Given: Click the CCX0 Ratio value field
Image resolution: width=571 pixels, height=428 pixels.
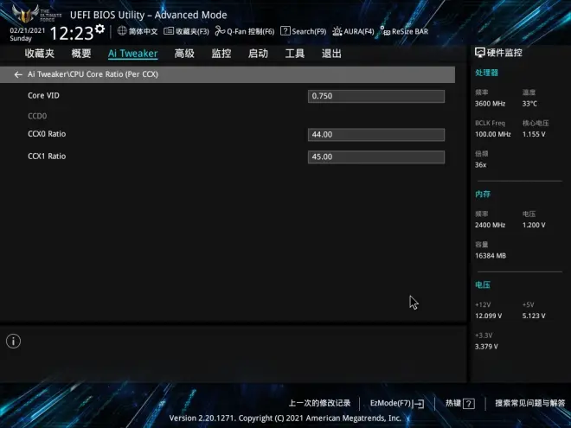Looking at the screenshot, I should (376, 135).
